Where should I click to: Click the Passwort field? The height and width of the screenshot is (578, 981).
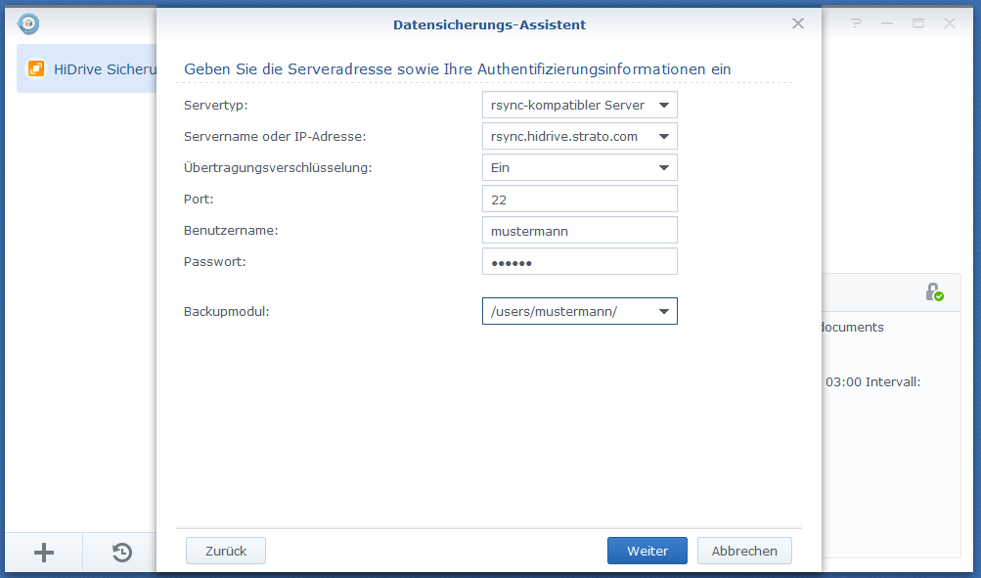579,261
